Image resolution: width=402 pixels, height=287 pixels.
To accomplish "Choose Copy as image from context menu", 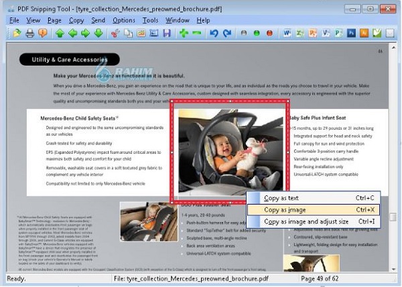I will 313,209.
